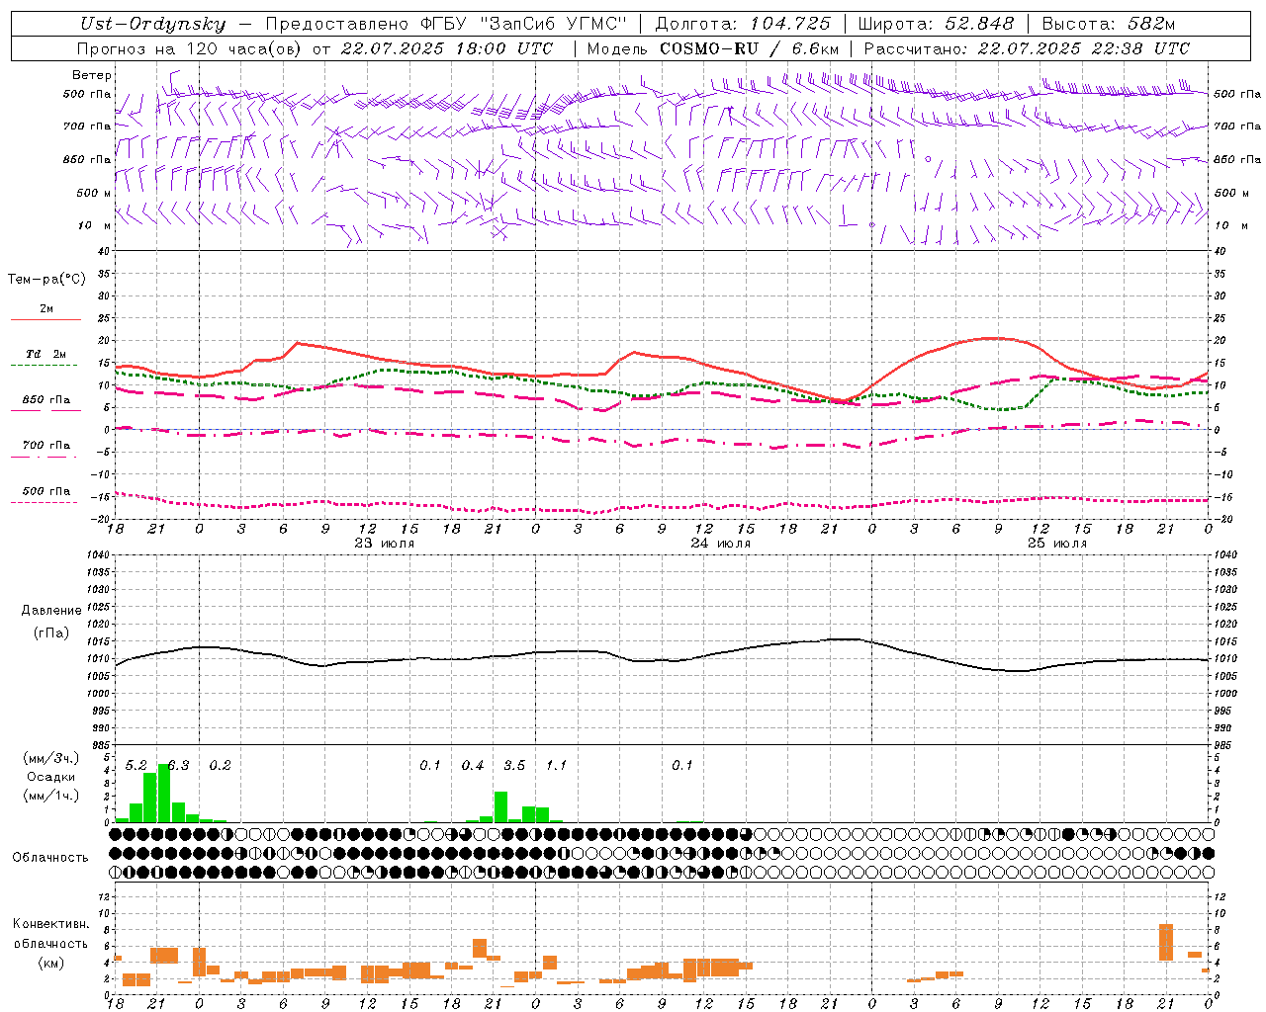Image resolution: width=1266 pixels, height=1012 pixels.
Task: Select the 'Долгота: 104.725' header field
Action: (x=743, y=24)
